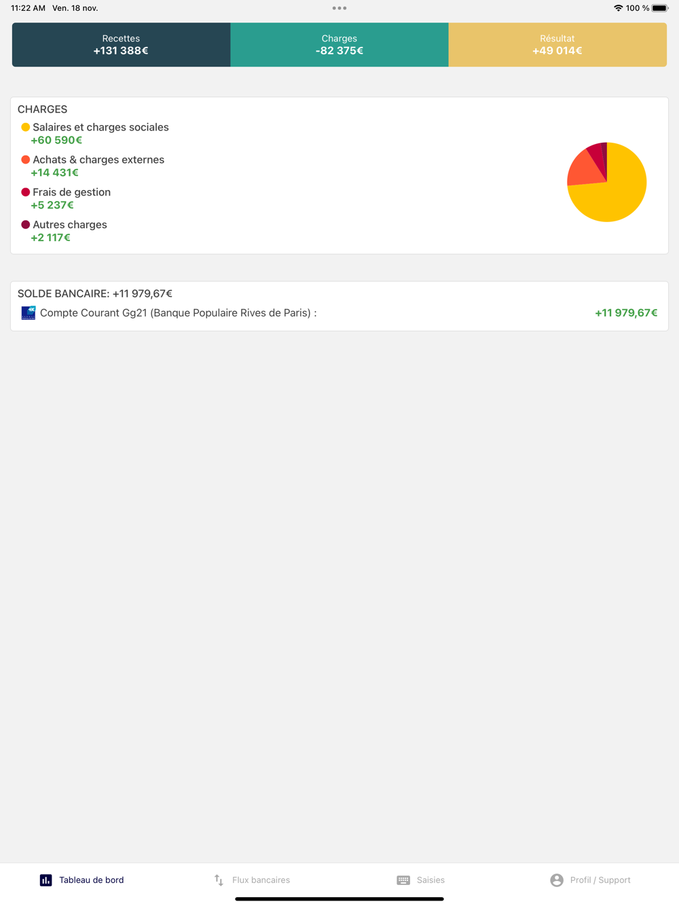Tap the Wi-Fi status icon

point(618,8)
